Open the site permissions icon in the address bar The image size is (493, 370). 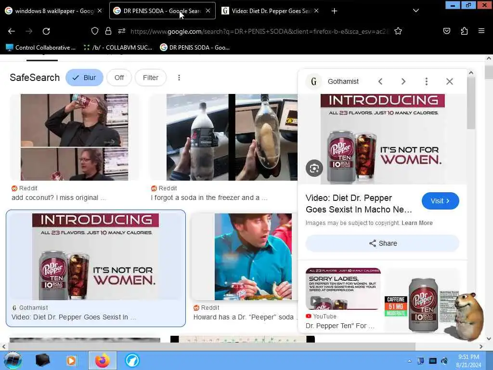point(122,31)
